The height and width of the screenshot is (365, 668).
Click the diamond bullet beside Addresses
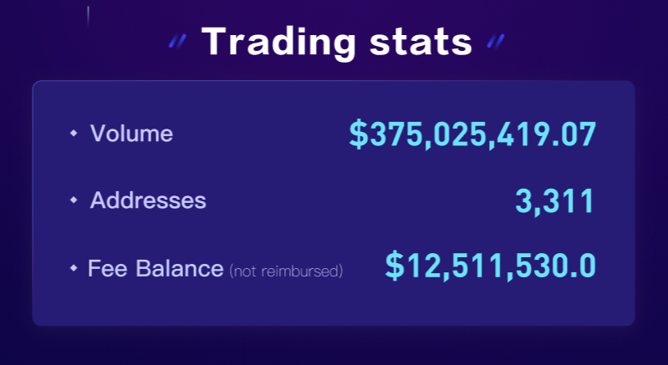[x=74, y=200]
